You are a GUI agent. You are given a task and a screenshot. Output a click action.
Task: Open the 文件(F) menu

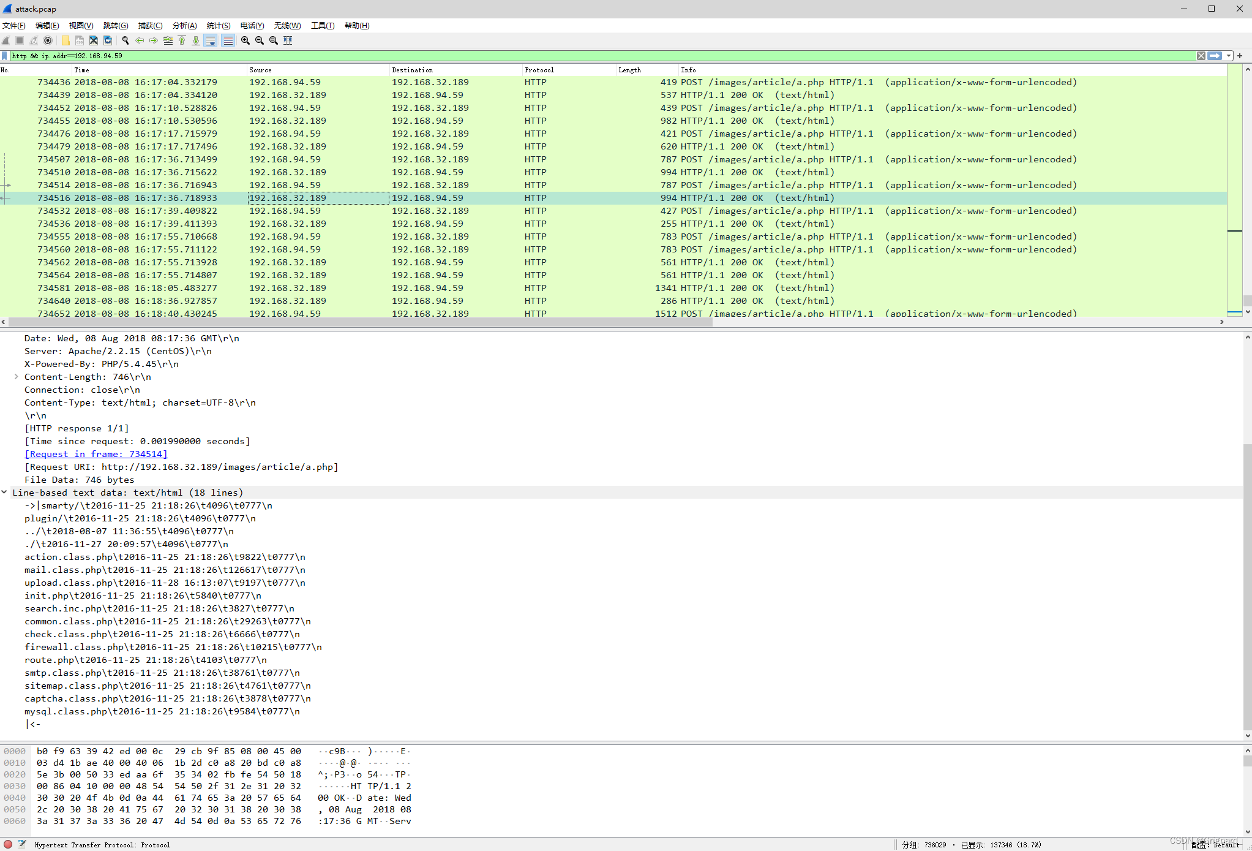click(x=14, y=26)
